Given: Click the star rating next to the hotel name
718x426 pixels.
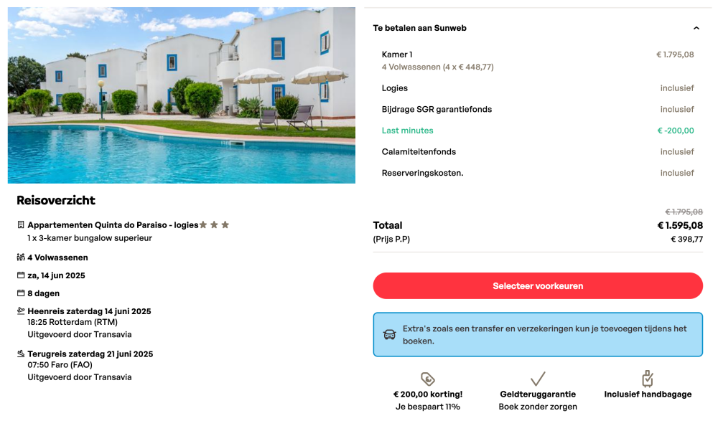Looking at the screenshot, I should [x=214, y=224].
